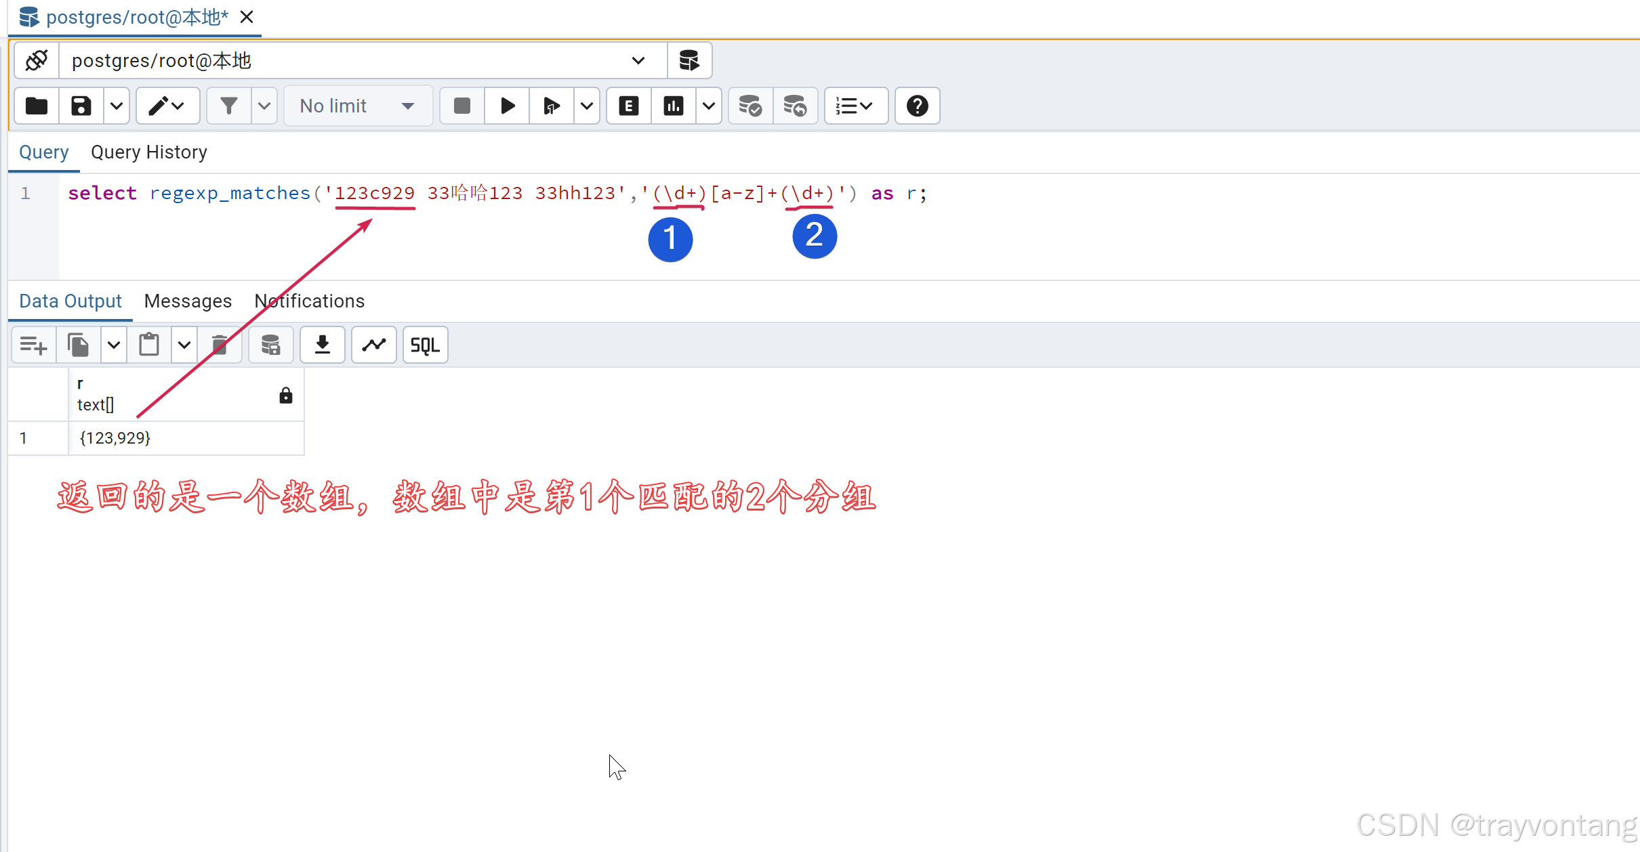1640x852 pixels.
Task: Open the Save file icon
Action: (81, 105)
